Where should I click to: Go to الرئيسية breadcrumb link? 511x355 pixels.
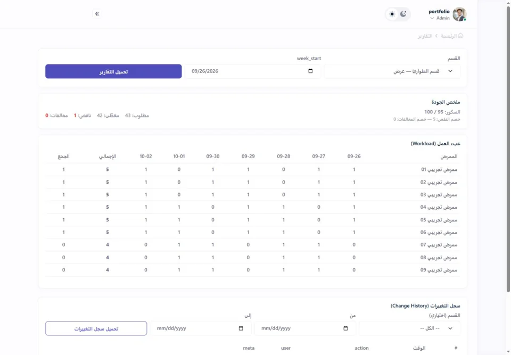point(449,36)
